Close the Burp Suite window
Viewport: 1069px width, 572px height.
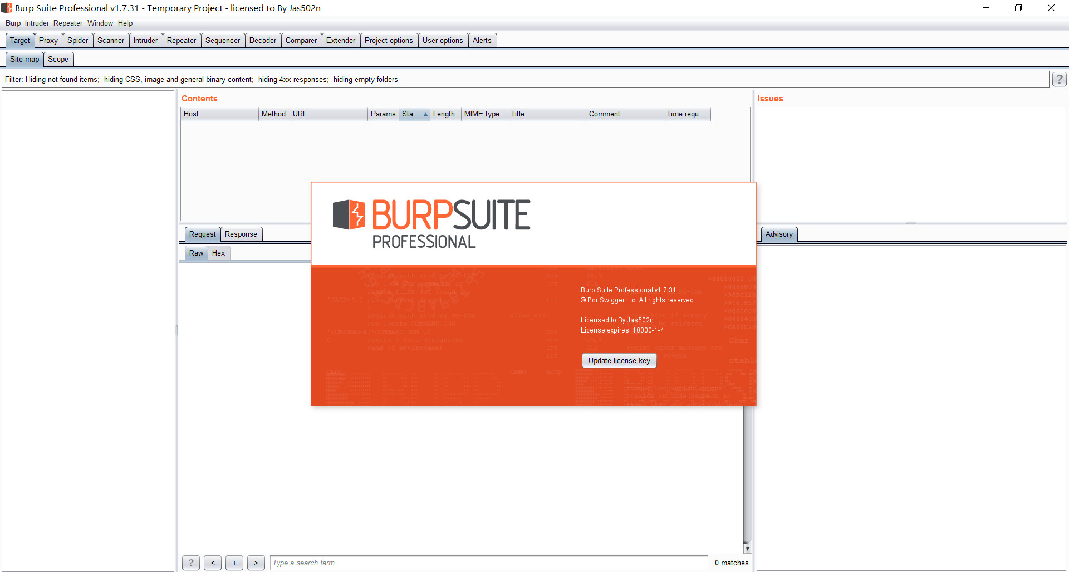tap(1051, 8)
